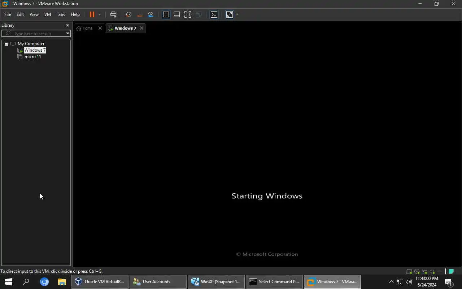This screenshot has height=289, width=462.
Task: Open the Edit menu
Action: pyautogui.click(x=20, y=14)
